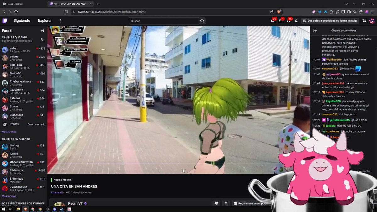Open JavierMtz channel in sidebar
This screenshot has height=212, width=377.
24,91
